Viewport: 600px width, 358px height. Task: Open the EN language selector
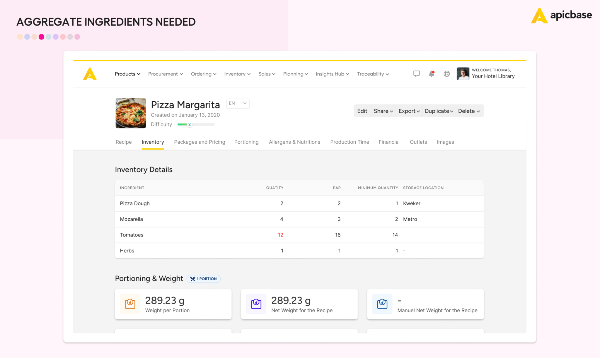pyautogui.click(x=238, y=103)
